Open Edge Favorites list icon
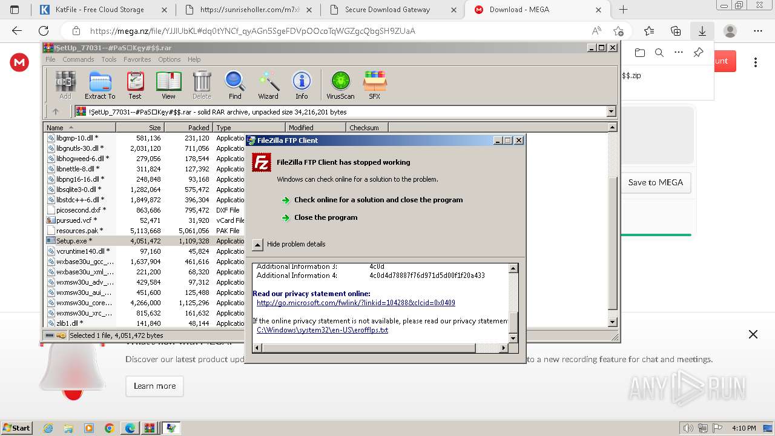 (x=649, y=31)
